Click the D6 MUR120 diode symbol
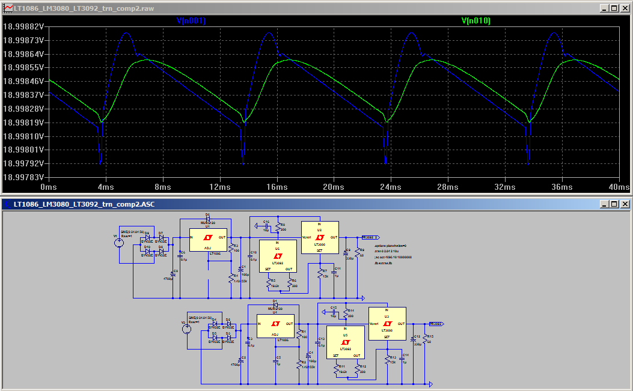Image resolution: width=633 pixels, height=391 pixels. tap(208, 219)
